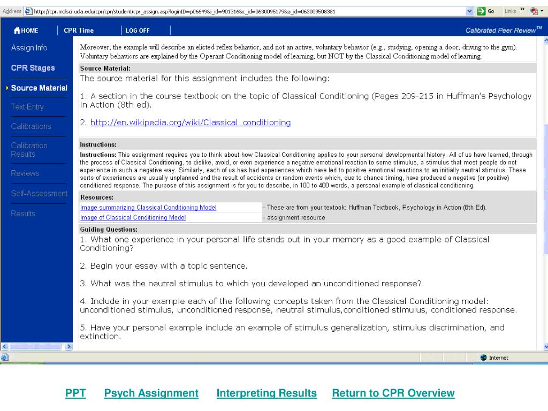
Task: Follow the Psych Assignment link
Action: pyautogui.click(x=151, y=393)
